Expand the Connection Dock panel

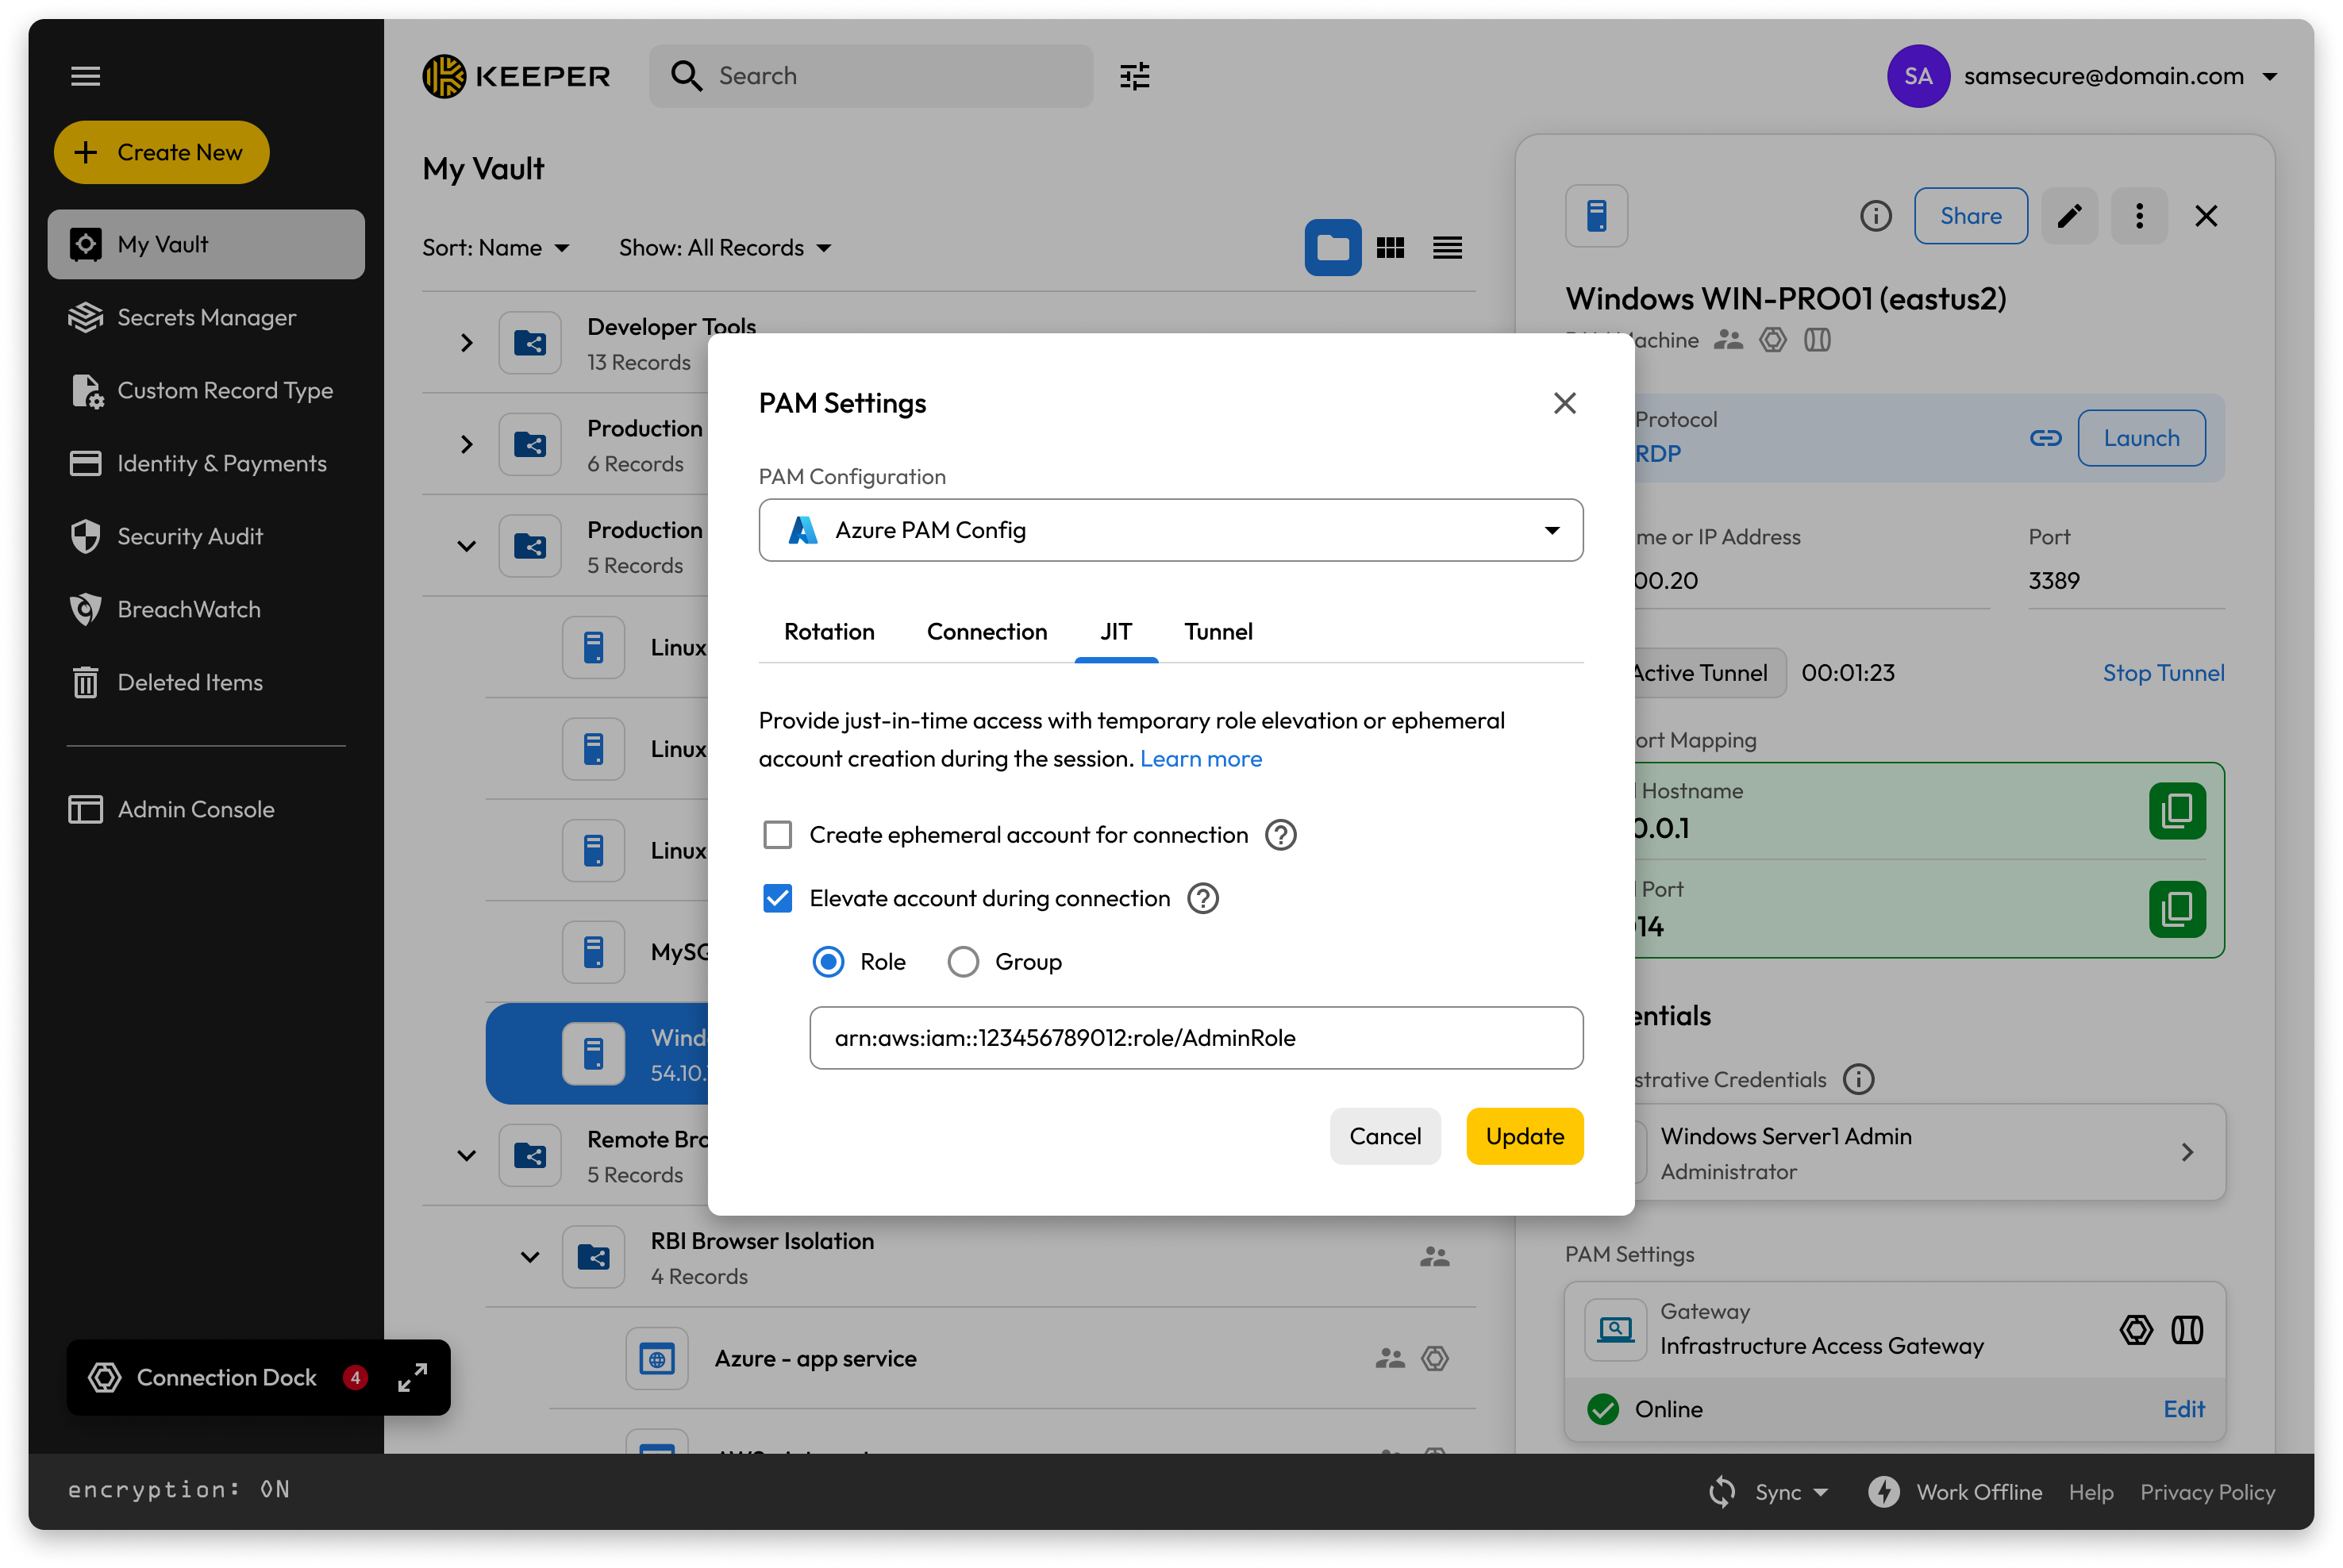coord(412,1377)
